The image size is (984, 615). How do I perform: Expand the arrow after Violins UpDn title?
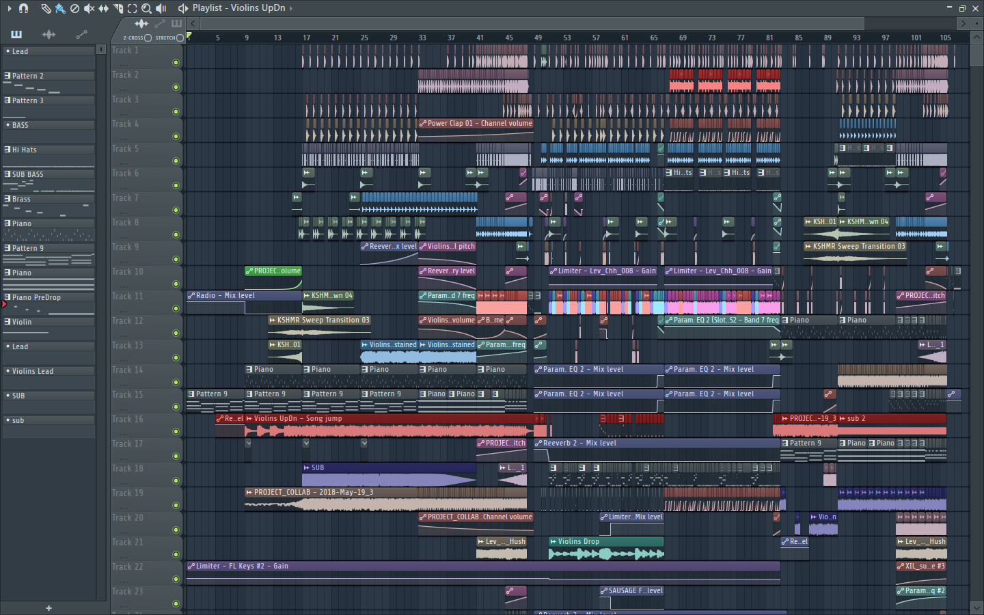pos(291,8)
